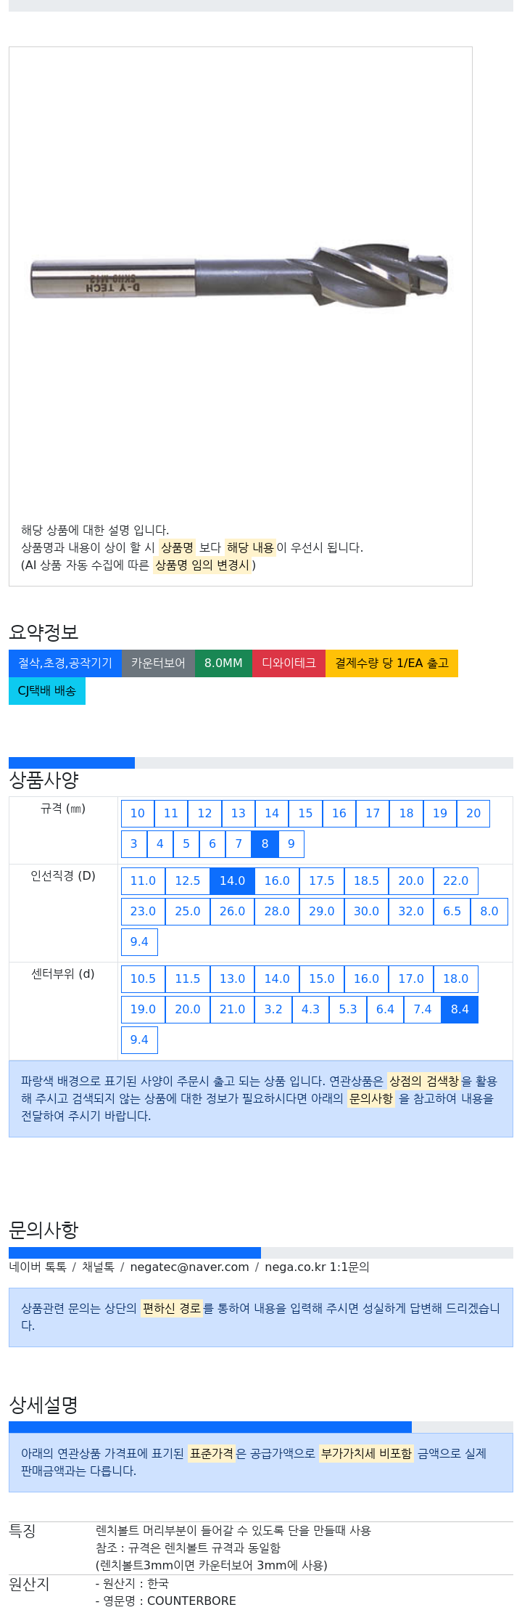
Task: Click the 카운터보어 tag
Action: click(x=158, y=663)
